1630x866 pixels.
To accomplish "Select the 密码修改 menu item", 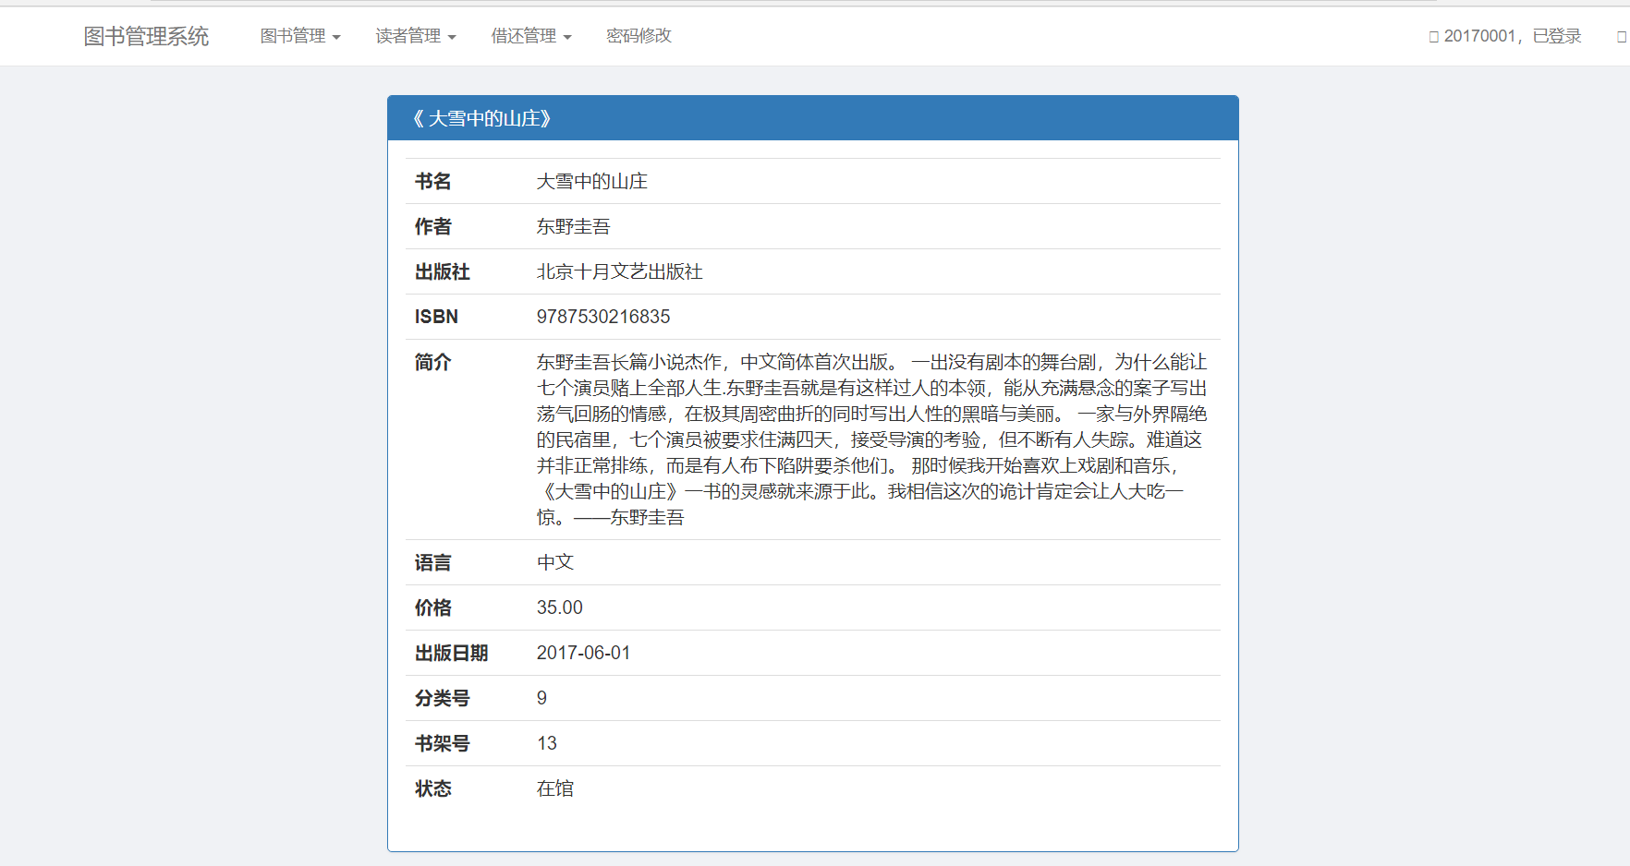I will (x=639, y=36).
